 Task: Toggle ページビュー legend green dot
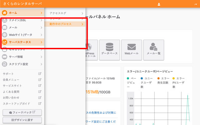[x=128, y=78]
